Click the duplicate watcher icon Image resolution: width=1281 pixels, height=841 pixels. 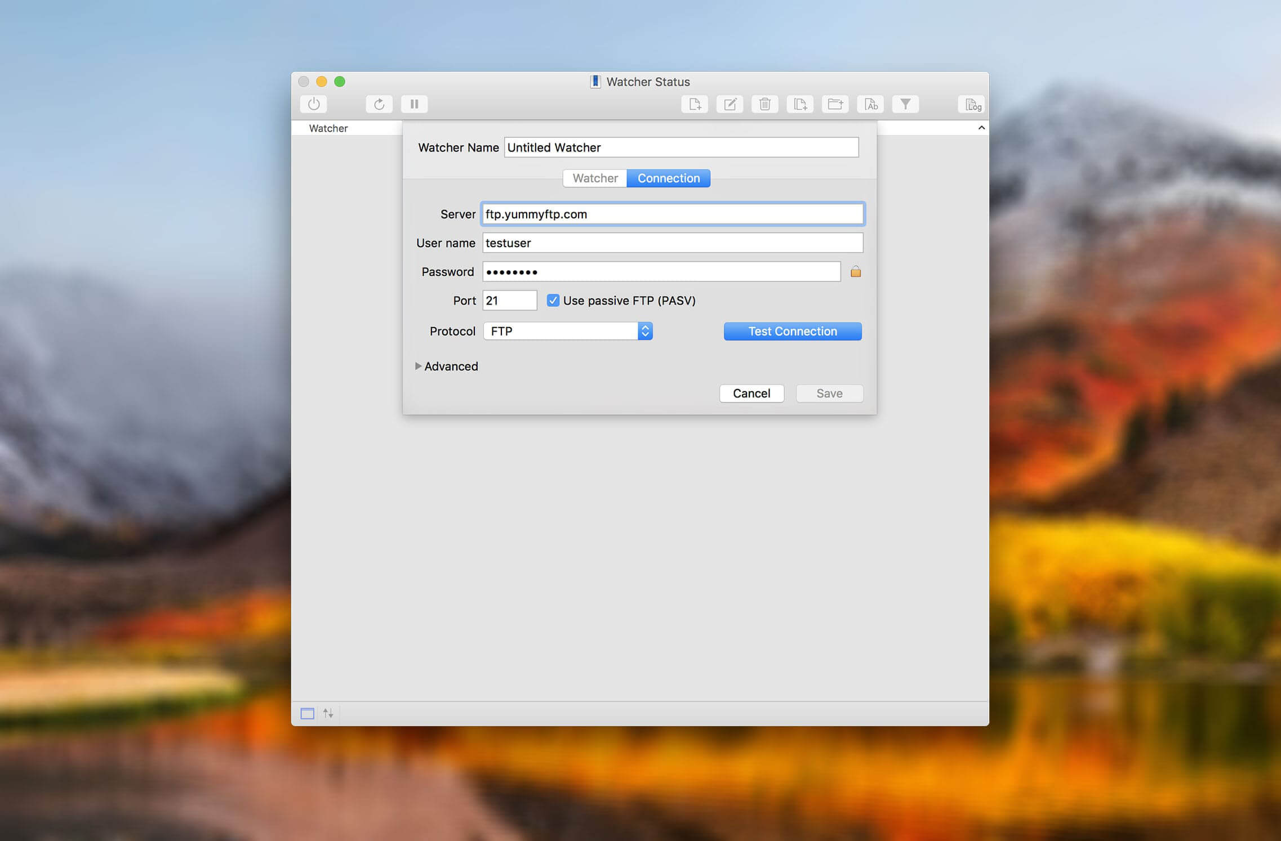coord(800,104)
